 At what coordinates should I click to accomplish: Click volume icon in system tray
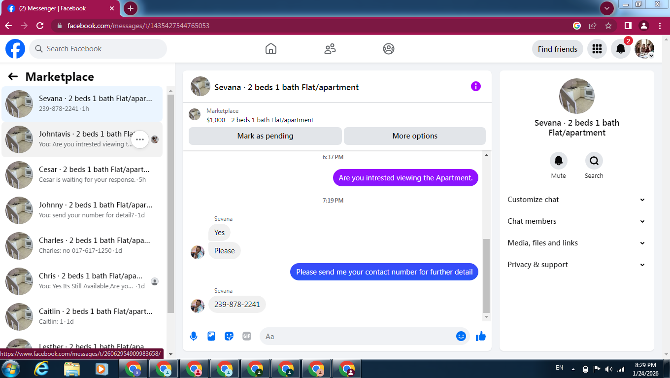coord(609,369)
